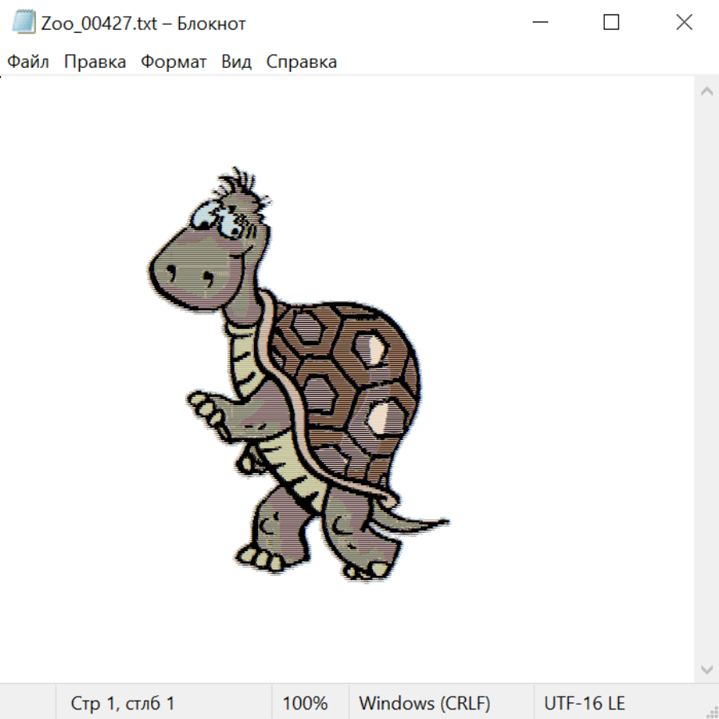Click on the turtle's eyes
The height and width of the screenshot is (719, 719).
click(x=224, y=220)
